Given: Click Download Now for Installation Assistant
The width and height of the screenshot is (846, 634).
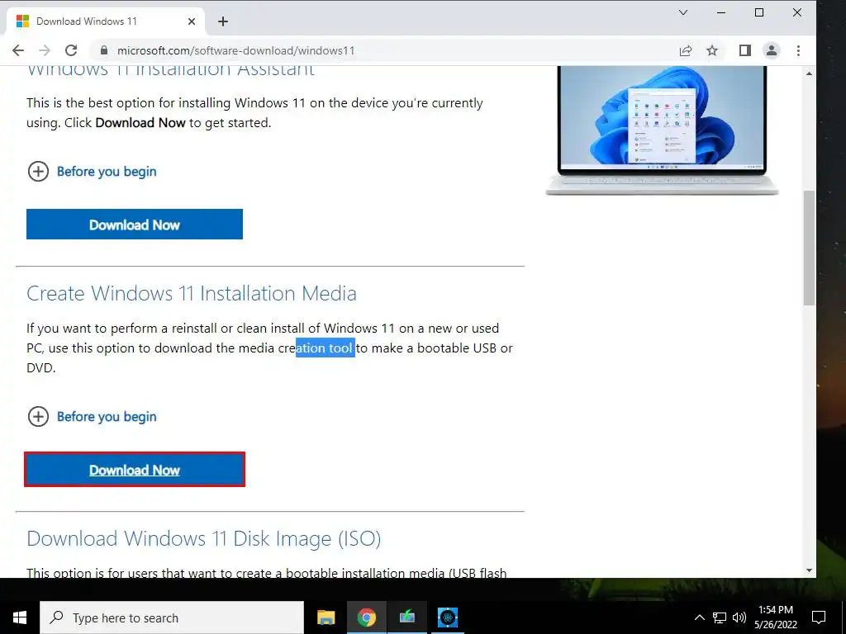Looking at the screenshot, I should coord(135,225).
